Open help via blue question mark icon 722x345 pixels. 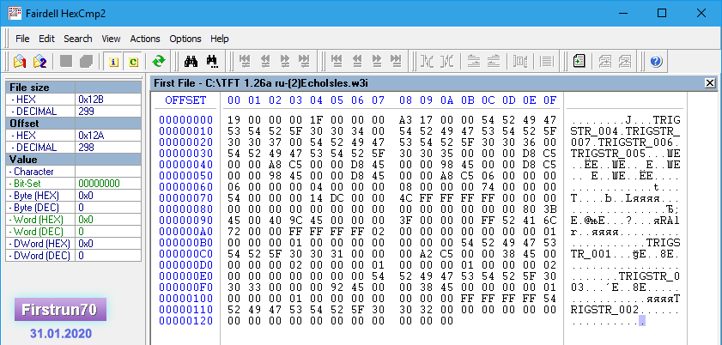click(656, 61)
